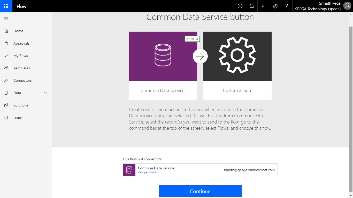Go to Home in sidebar

(x=18, y=31)
